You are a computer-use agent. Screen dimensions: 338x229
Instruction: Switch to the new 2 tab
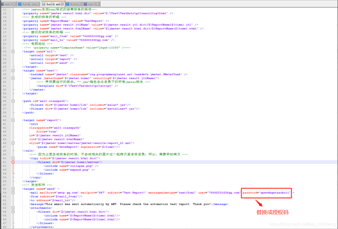(x=90, y=4)
